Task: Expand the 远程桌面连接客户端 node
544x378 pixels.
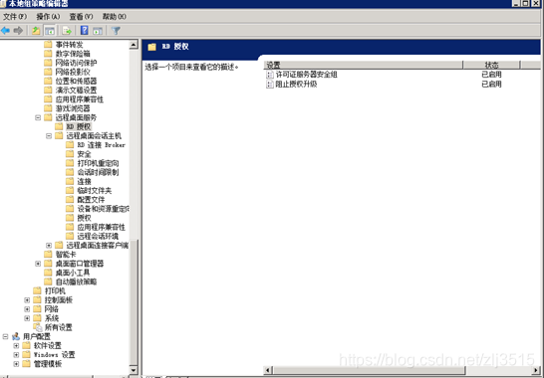Action: tap(49, 246)
